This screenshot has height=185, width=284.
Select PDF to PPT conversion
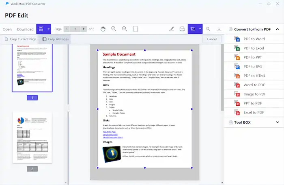[254, 57]
